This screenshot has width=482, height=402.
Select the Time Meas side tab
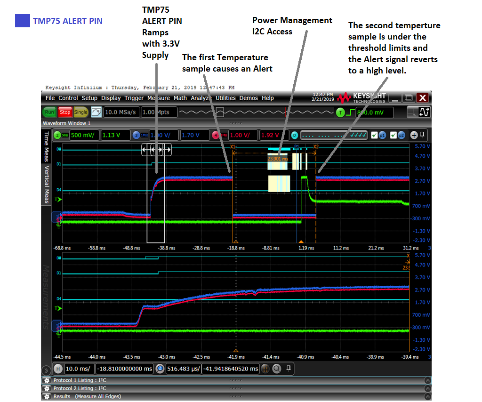pyautogui.click(x=46, y=146)
